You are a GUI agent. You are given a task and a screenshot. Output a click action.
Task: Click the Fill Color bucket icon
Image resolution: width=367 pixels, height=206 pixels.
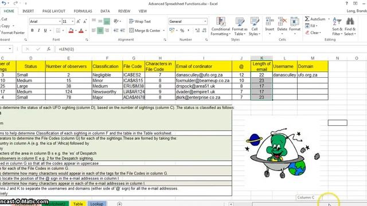pyautogui.click(x=71, y=30)
